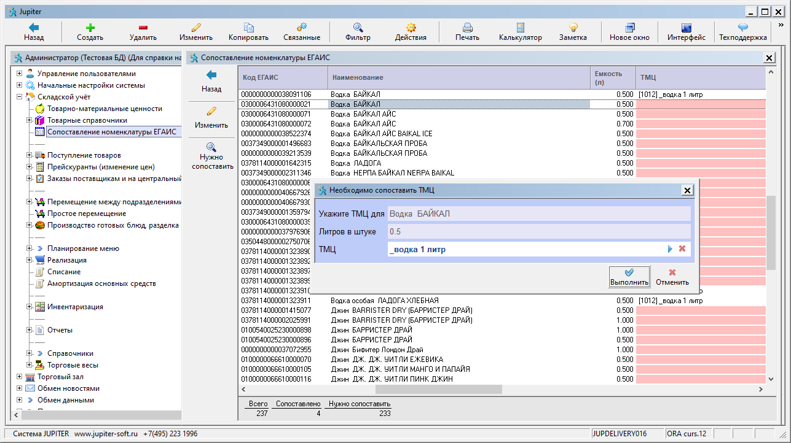
Task: Expand toolbar overflow chevron
Action: tap(781, 26)
